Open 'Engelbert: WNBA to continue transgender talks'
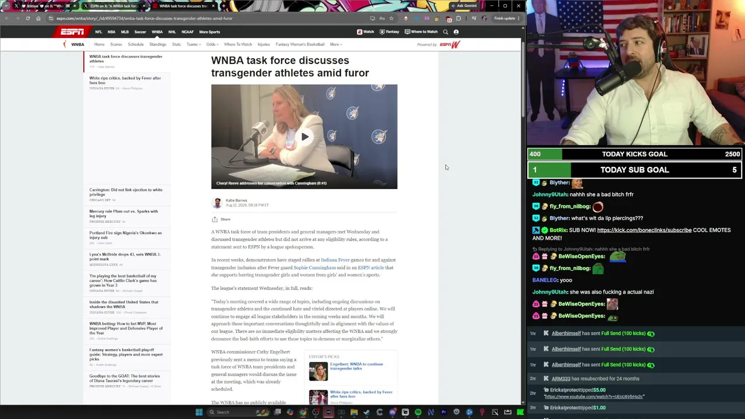Image resolution: width=745 pixels, height=419 pixels. point(356,366)
